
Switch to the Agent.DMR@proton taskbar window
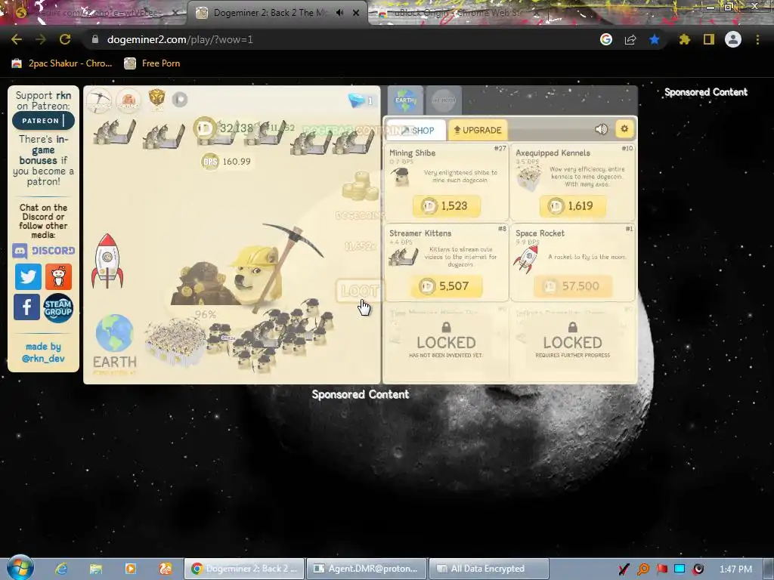[365, 569]
